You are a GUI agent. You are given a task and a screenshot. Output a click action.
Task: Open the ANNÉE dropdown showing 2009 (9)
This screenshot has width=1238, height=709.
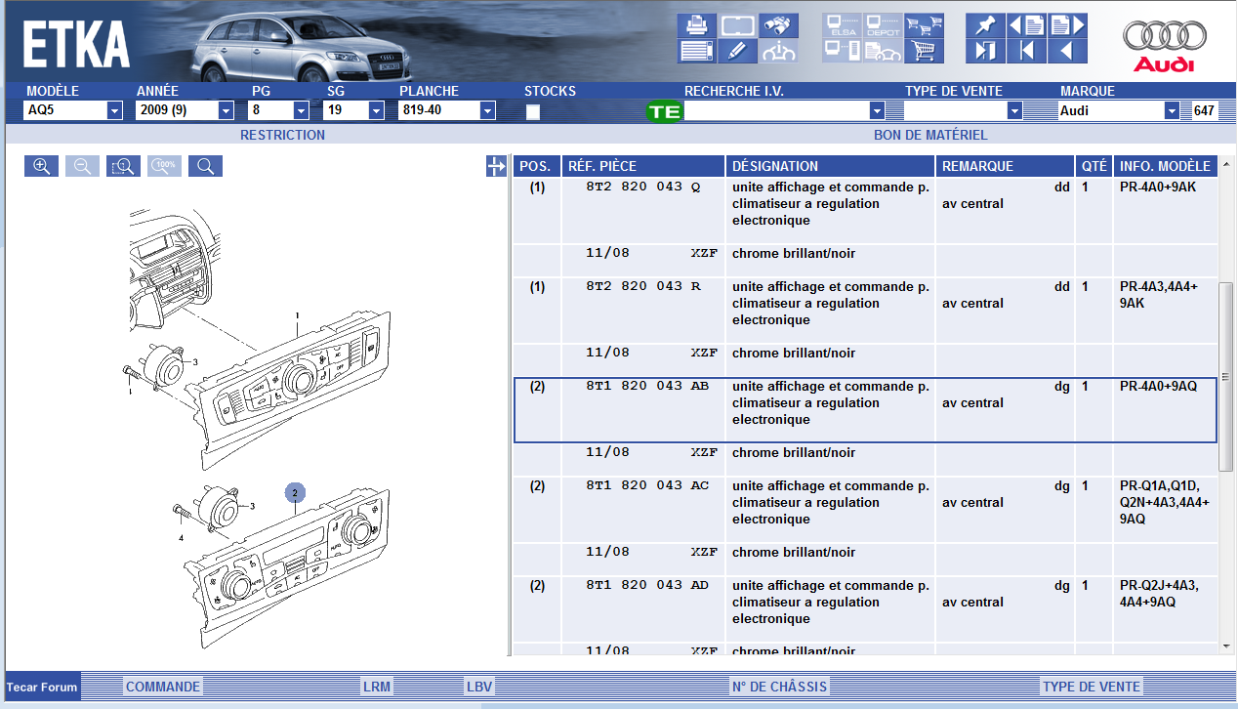coord(226,111)
